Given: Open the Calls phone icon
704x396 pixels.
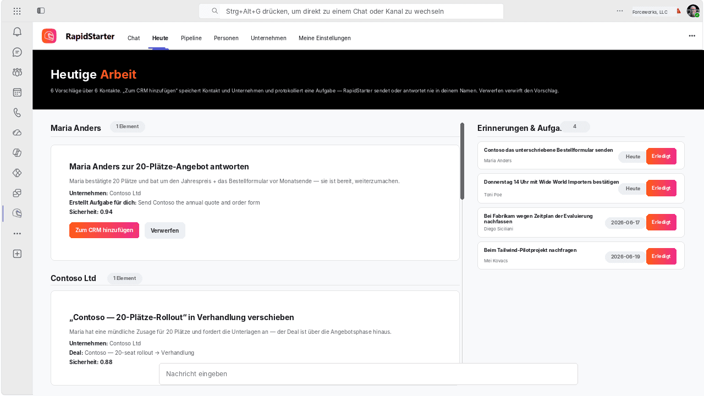Looking at the screenshot, I should 17,113.
